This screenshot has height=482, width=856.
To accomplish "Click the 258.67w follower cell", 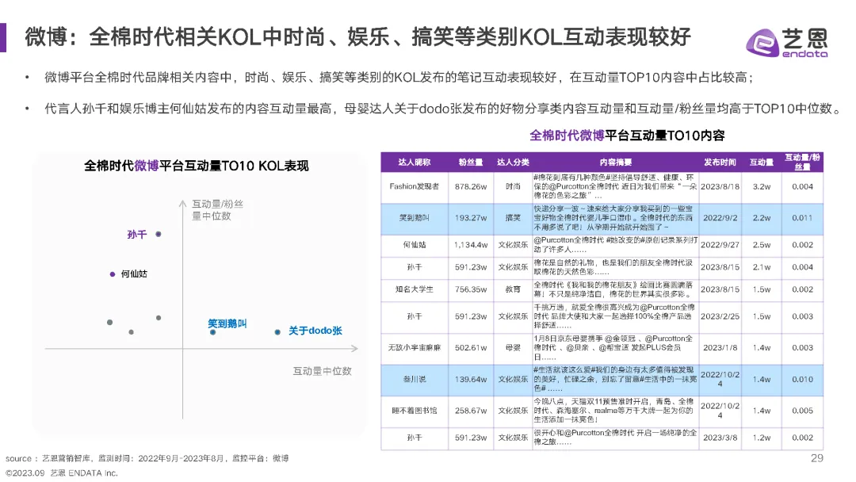I will tap(471, 411).
